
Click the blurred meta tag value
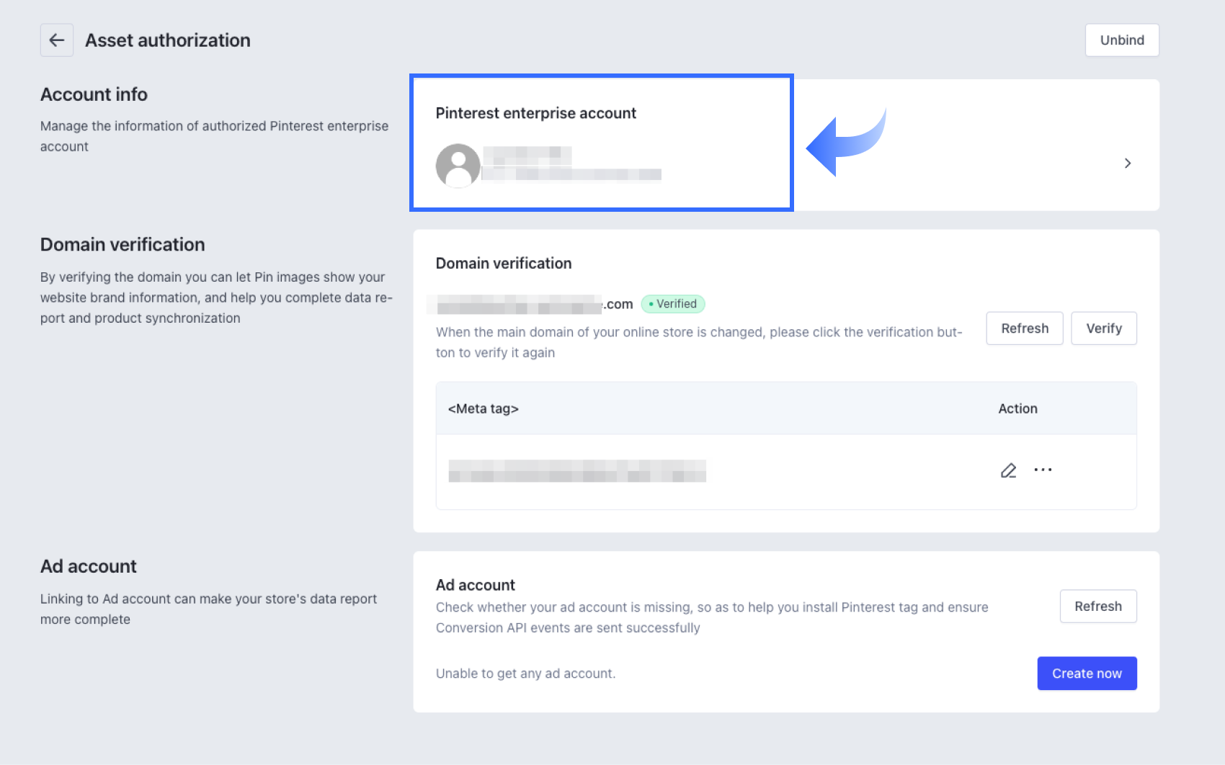tap(576, 471)
